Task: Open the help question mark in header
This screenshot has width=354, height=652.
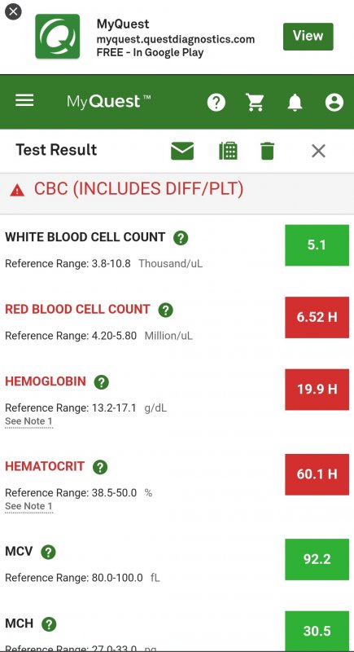Action: click(x=216, y=102)
